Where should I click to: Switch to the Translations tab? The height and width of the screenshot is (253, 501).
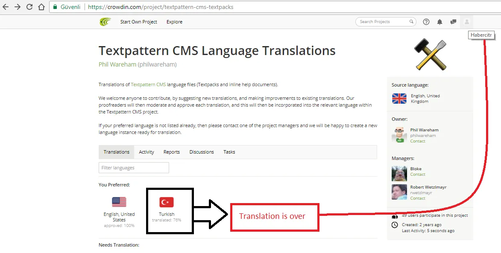click(117, 152)
